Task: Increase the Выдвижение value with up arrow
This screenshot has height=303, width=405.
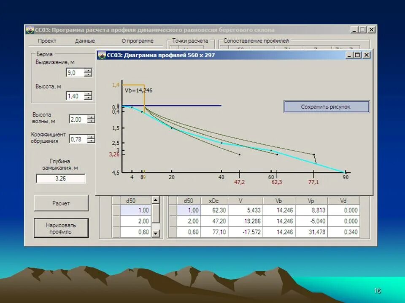Action: (88, 70)
